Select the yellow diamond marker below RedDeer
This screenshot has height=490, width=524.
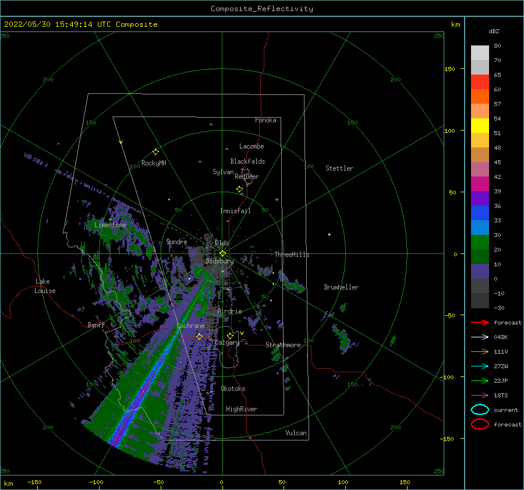coord(239,189)
